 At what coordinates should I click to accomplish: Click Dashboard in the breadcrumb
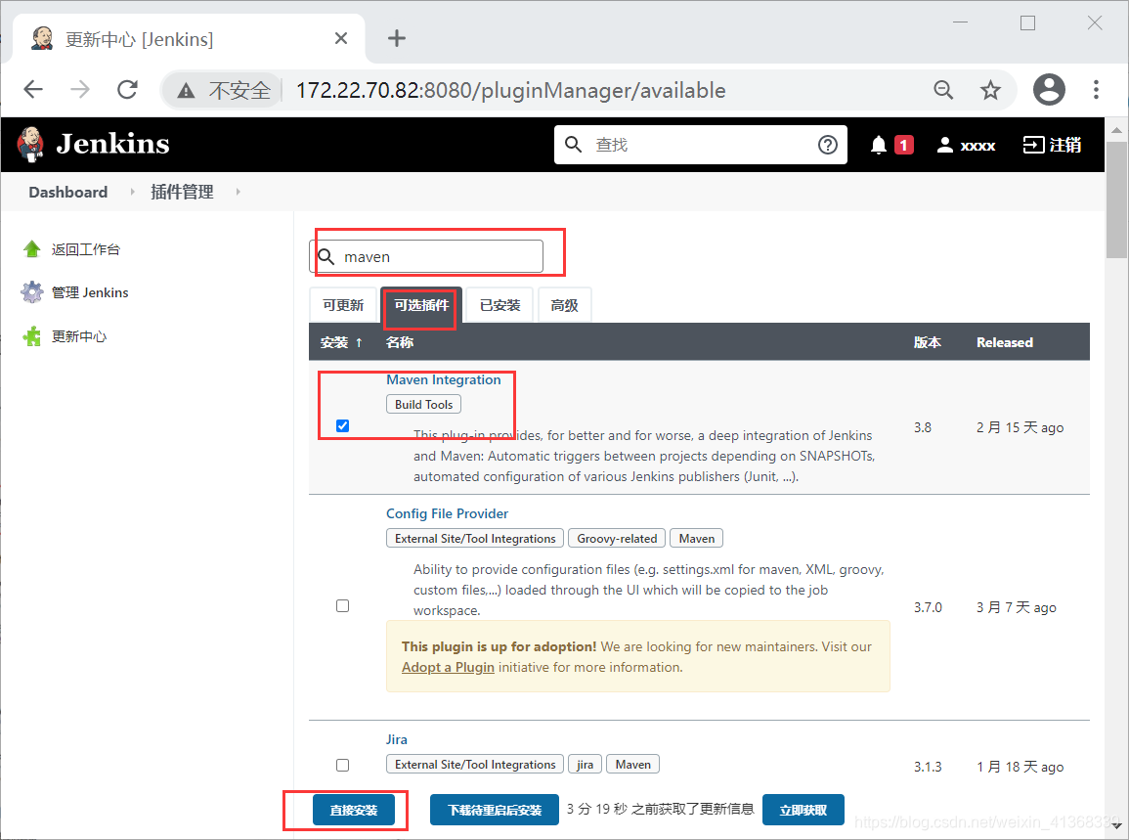click(68, 193)
